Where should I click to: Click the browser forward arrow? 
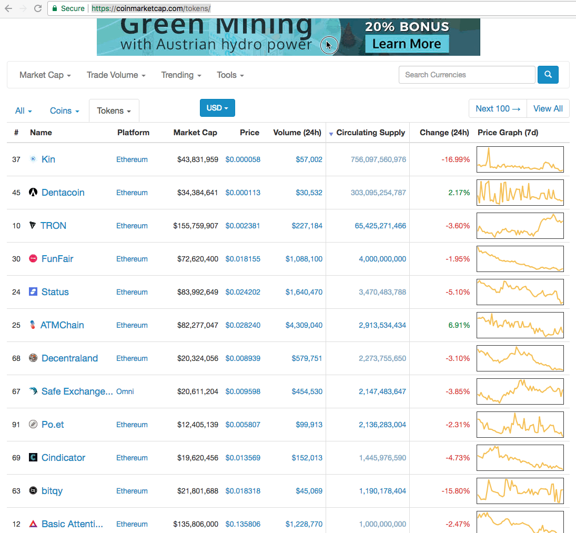tap(23, 8)
